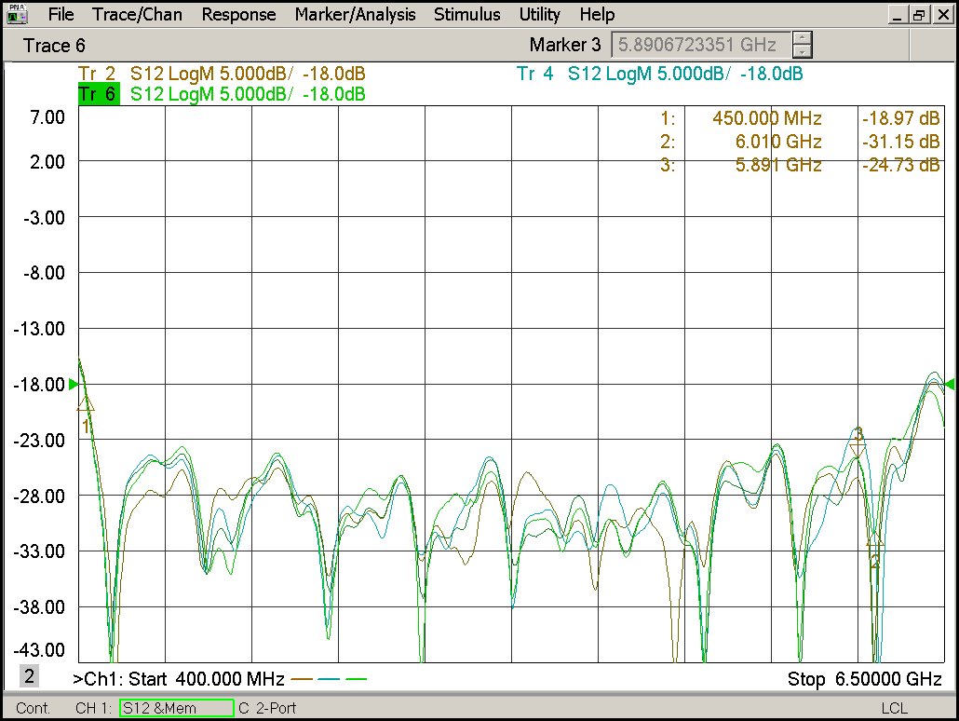
Task: Select marker 1 triangle on the trace
Action: (86, 404)
